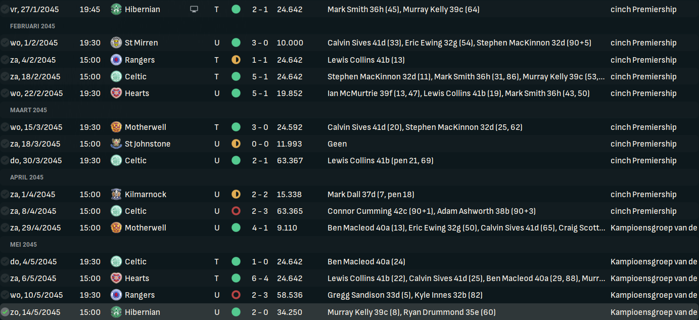The image size is (699, 320).
Task: Click the green win indicator on the 1/2/2045 St Mirren row
Action: [x=236, y=42]
